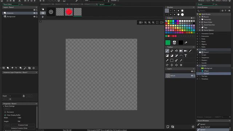This screenshot has width=233, height=131.
Task: Expand the Recent item in Quick Access
Action: click(200, 17)
